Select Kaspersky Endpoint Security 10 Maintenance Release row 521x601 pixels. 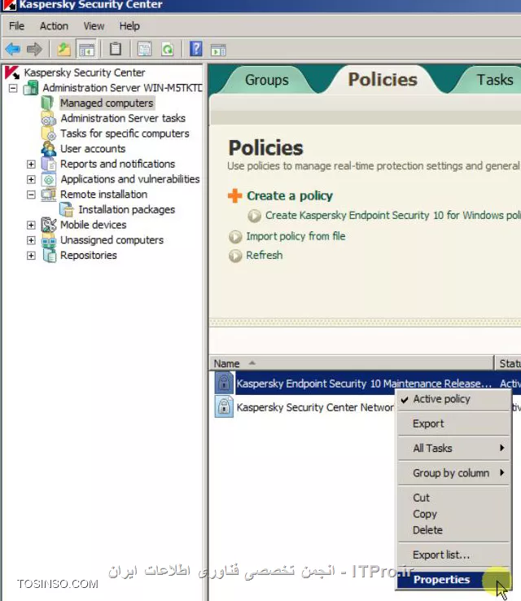(364, 384)
